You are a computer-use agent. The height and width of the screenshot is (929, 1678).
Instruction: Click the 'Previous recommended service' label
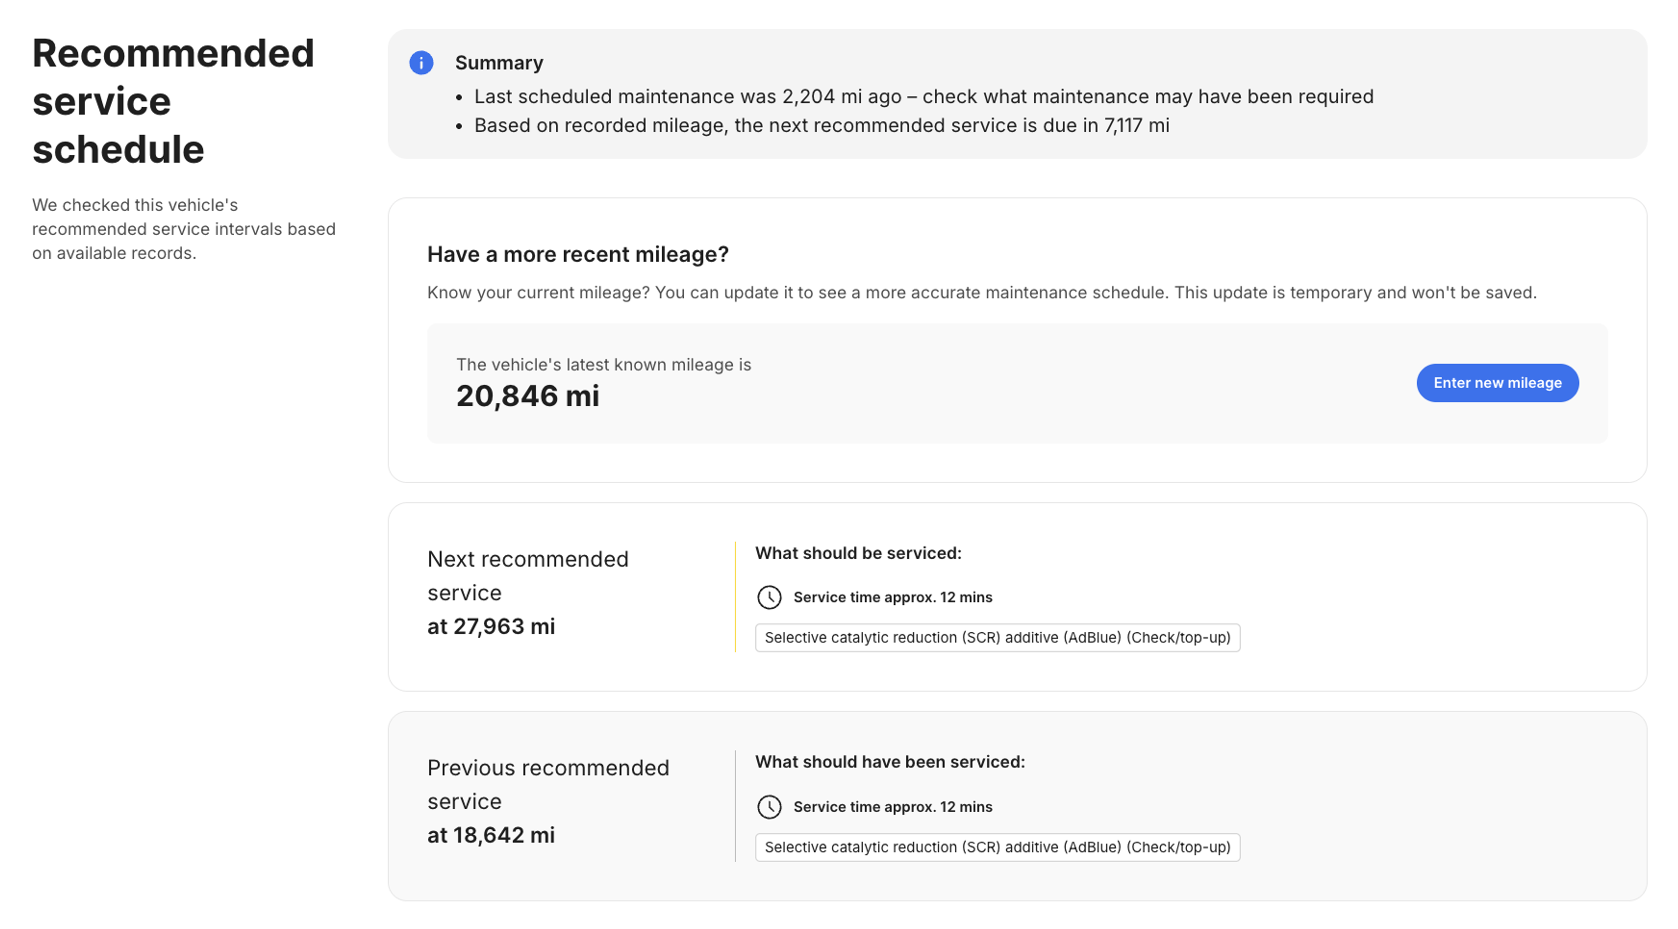pyautogui.click(x=548, y=784)
